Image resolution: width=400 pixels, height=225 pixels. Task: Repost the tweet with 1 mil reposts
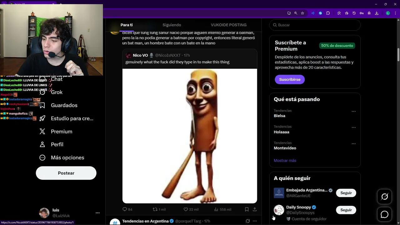(x=155, y=209)
